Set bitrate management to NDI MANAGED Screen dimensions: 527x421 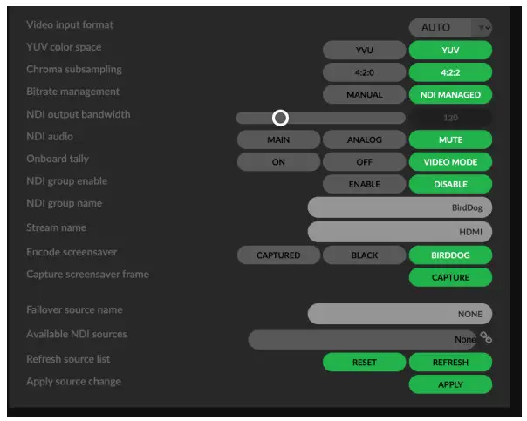click(x=450, y=95)
